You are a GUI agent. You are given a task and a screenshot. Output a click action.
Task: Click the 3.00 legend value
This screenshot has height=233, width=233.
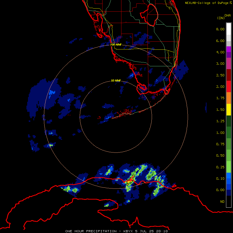(x=220, y=64)
